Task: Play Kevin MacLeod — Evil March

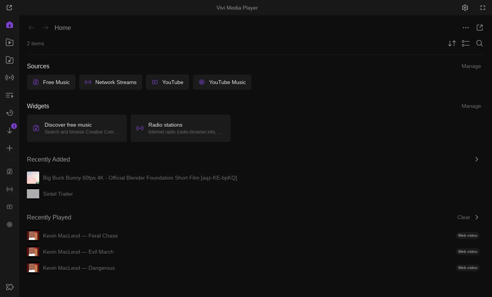Action: [254, 252]
